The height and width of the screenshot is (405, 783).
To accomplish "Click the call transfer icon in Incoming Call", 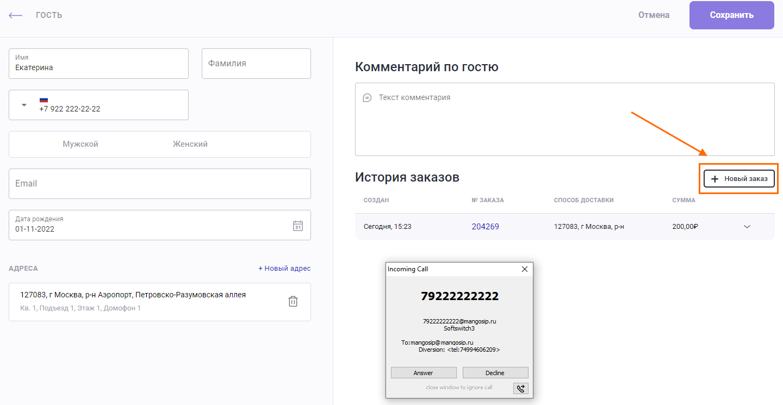I will [520, 388].
